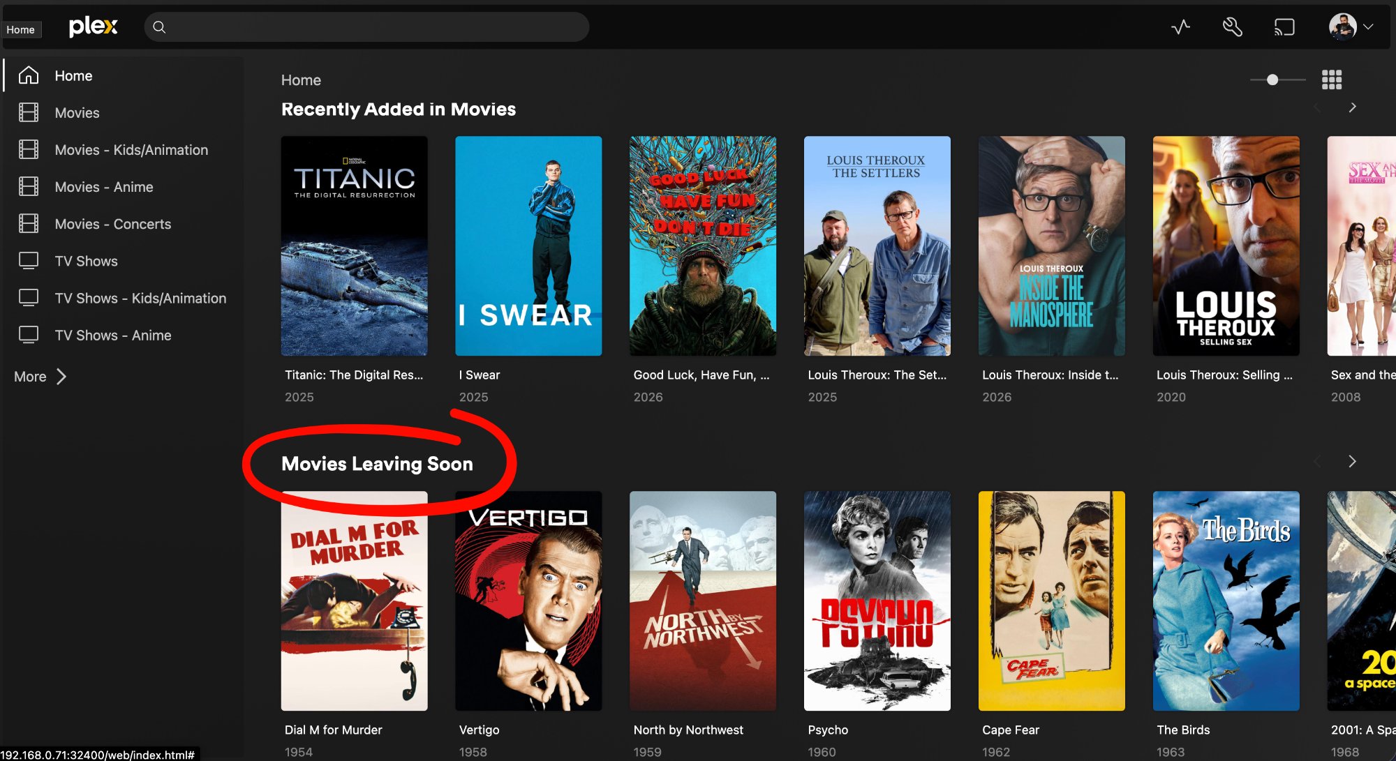Click the search magnifying glass icon

coord(159,27)
